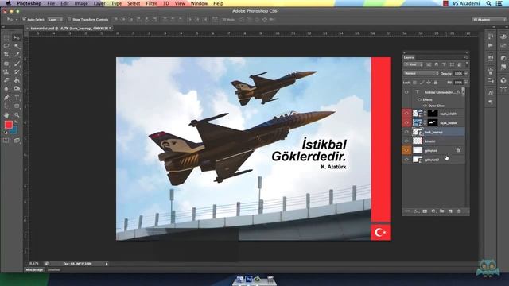
Task: Switch to the Layers panel tab
Action: click(409, 57)
